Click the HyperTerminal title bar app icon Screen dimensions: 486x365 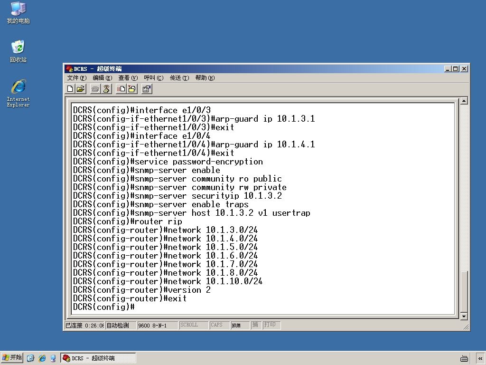click(69, 68)
